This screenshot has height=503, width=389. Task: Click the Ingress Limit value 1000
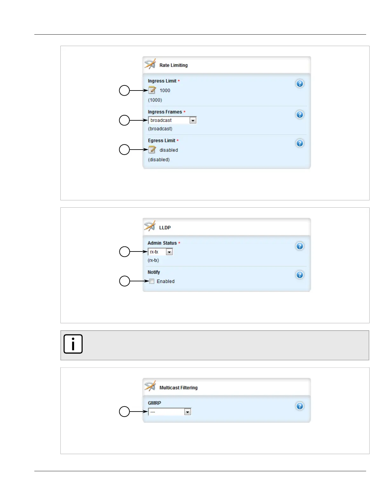[x=165, y=91]
